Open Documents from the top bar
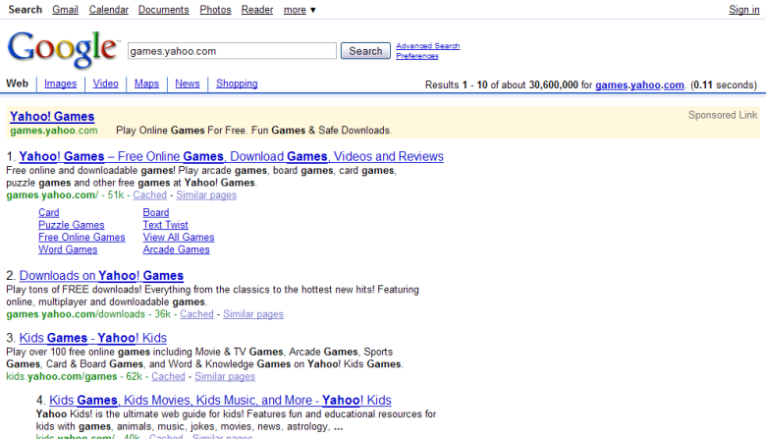This screenshot has height=439, width=766. pyautogui.click(x=163, y=10)
